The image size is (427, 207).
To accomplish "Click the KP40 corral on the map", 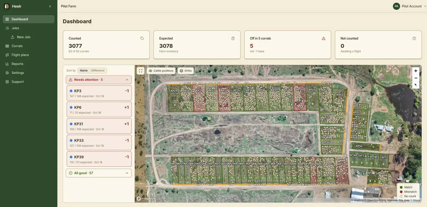I will pos(313,97).
